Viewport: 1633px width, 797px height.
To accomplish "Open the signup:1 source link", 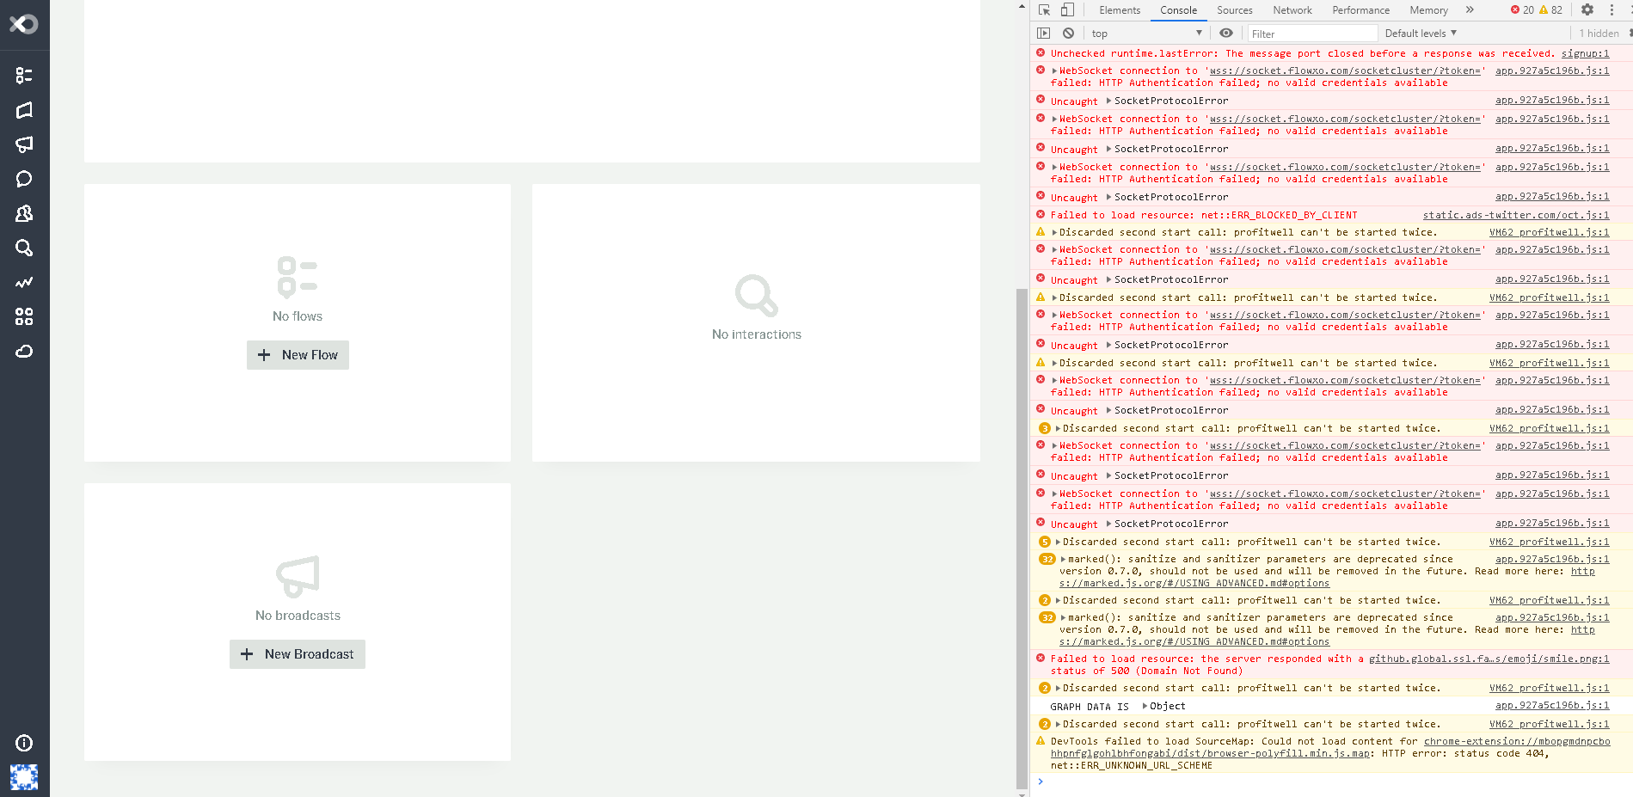I will [1585, 53].
